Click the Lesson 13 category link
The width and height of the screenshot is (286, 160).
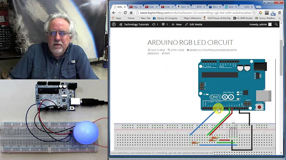point(192,51)
